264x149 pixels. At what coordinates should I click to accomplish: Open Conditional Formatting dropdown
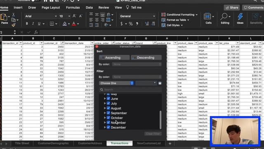(179, 15)
